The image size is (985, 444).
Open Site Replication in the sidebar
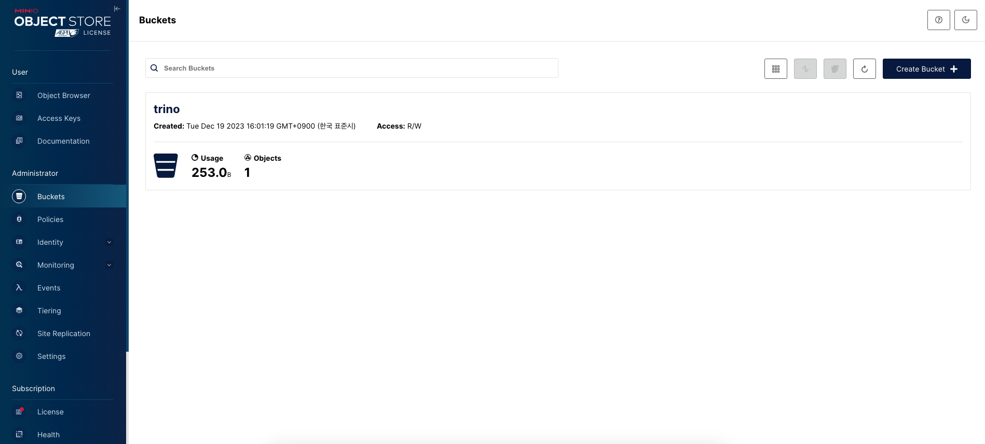[63, 334]
